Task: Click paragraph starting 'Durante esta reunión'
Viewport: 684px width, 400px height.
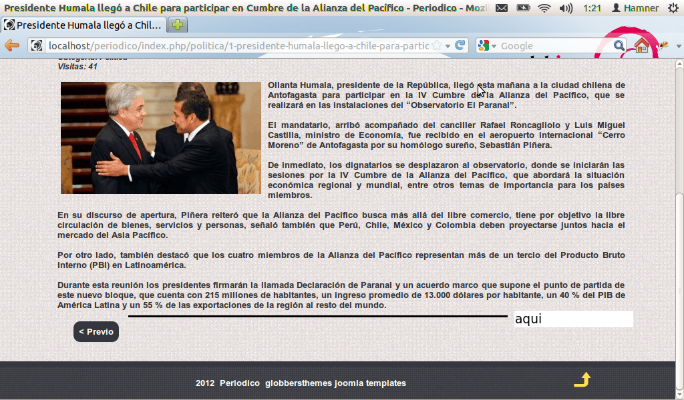Action: pyautogui.click(x=341, y=295)
